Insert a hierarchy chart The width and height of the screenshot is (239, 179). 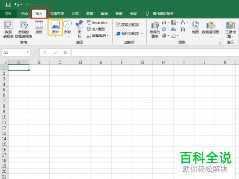[174, 22]
